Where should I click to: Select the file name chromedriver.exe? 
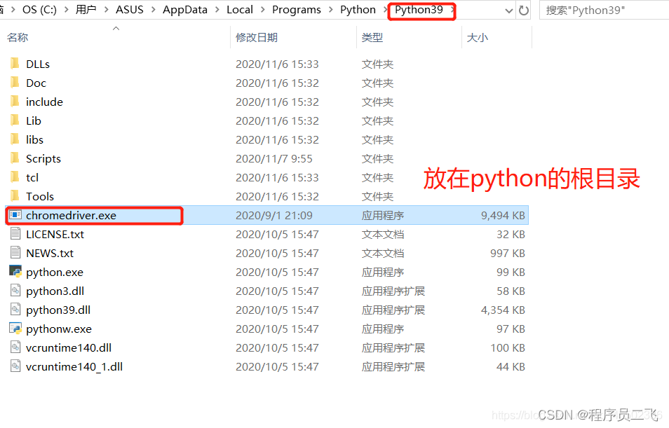71,215
